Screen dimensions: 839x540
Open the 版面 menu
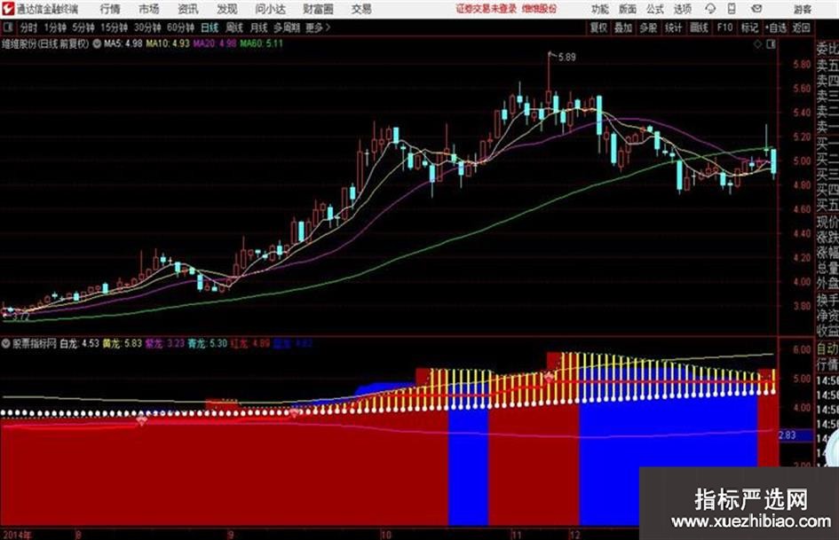pos(628,9)
